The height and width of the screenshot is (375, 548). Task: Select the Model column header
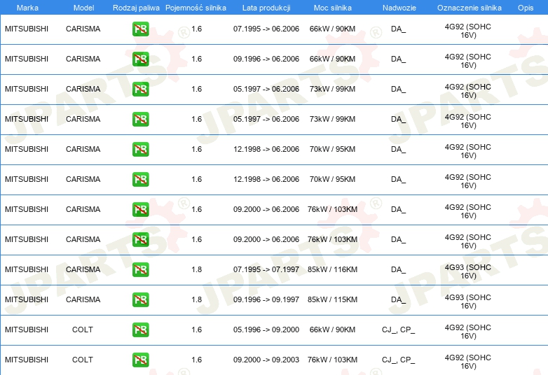(83, 8)
